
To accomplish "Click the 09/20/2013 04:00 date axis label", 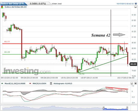I will pyautogui.click(x=29, y=78).
